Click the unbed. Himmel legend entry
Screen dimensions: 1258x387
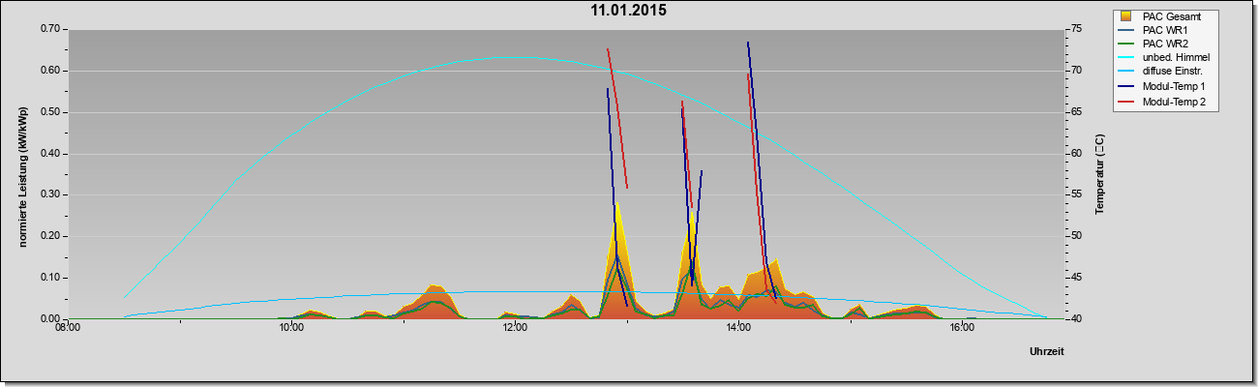click(1176, 57)
